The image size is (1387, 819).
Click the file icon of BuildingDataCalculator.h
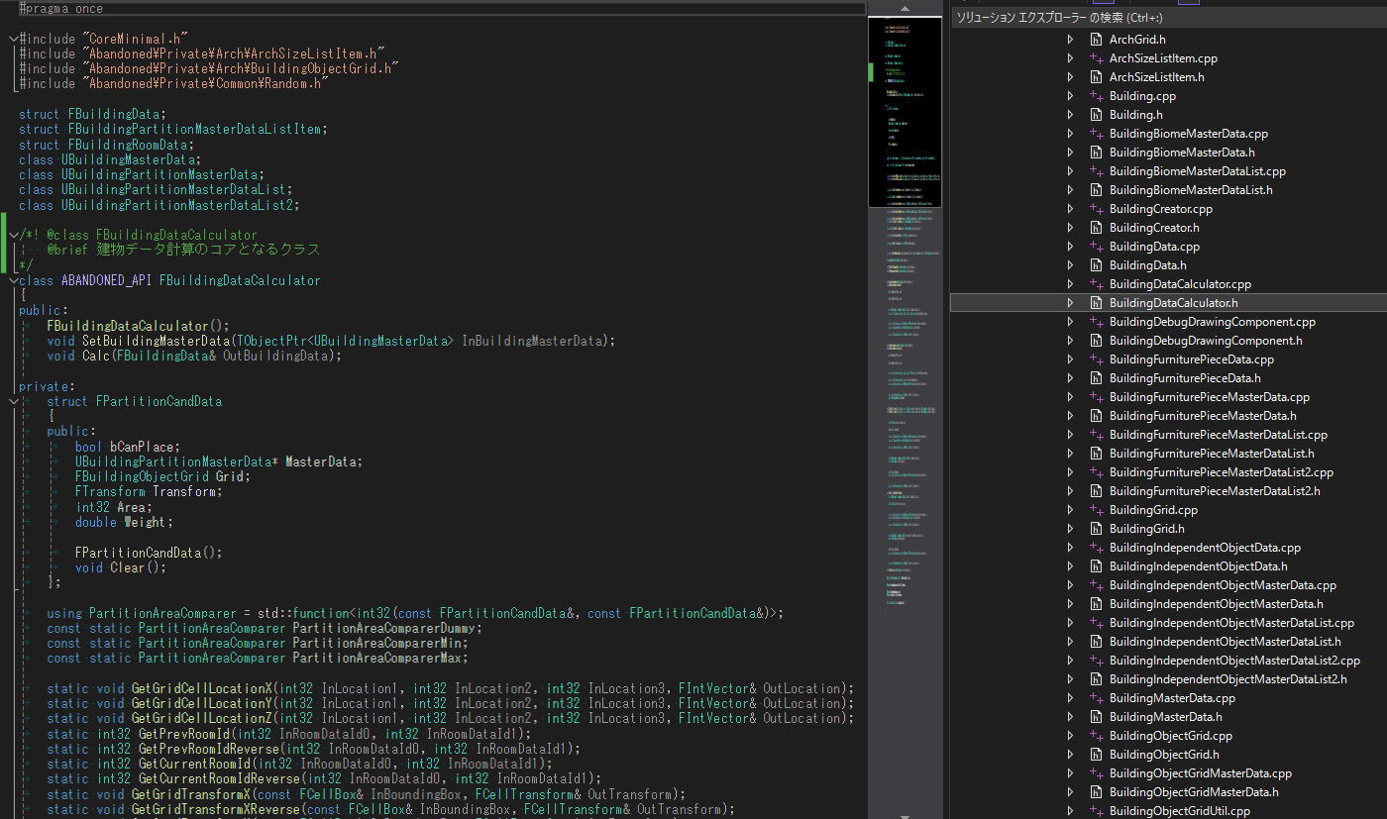1096,302
